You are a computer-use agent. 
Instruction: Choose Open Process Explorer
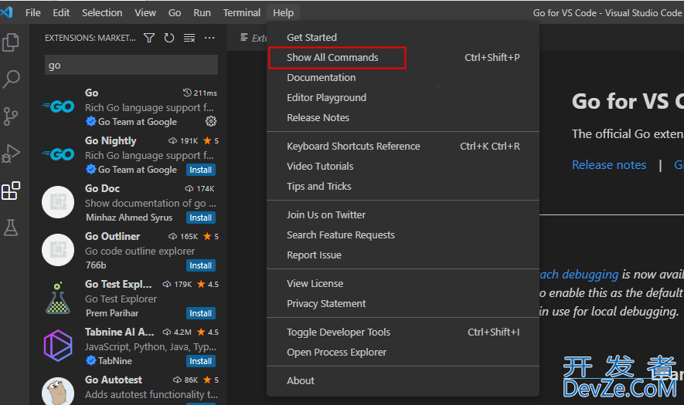[403, 353]
